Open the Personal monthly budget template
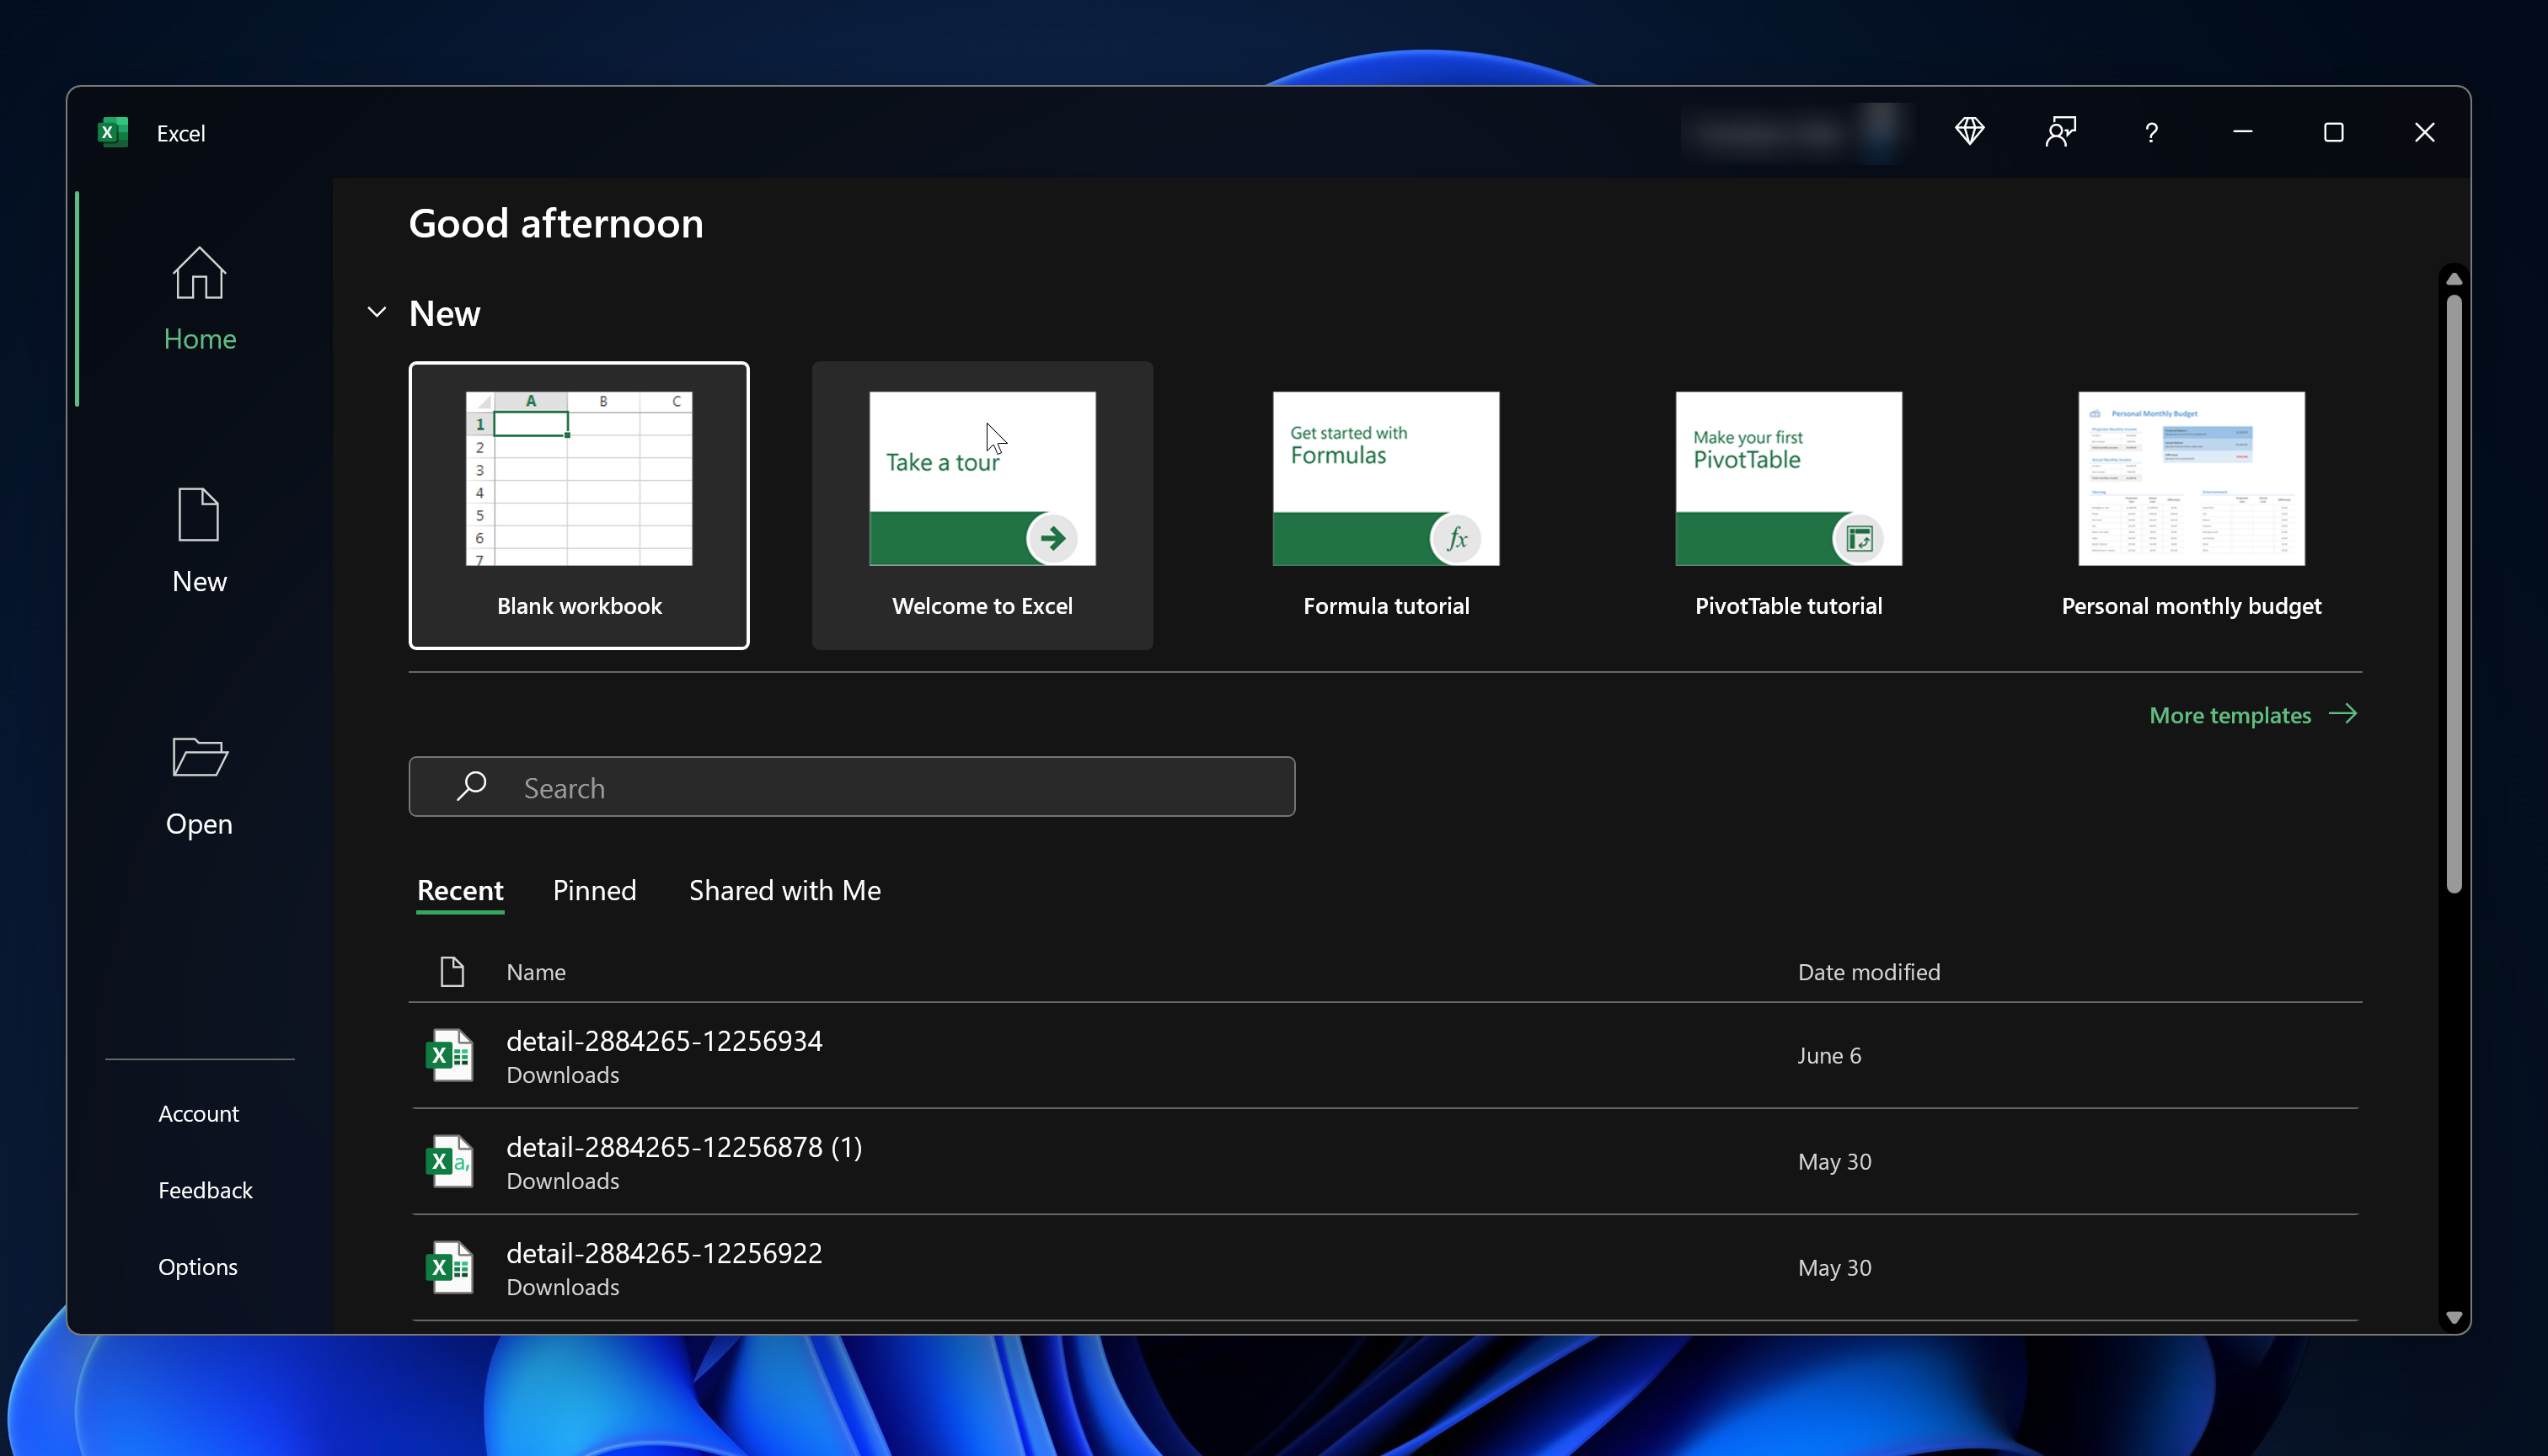2548x1456 pixels. point(2191,505)
